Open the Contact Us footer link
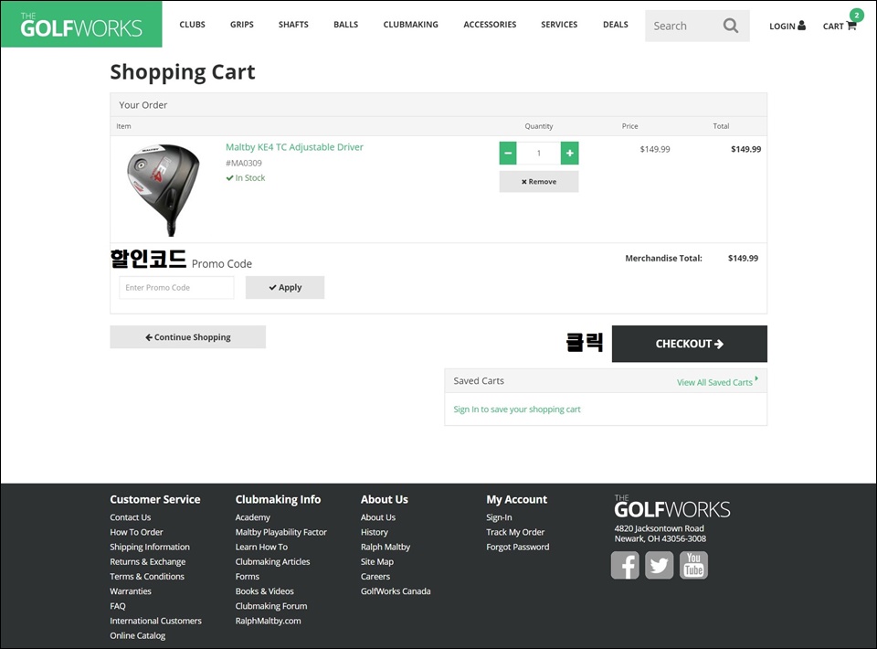 [131, 517]
